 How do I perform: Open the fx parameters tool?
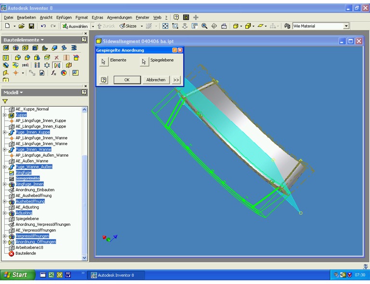click(x=53, y=73)
